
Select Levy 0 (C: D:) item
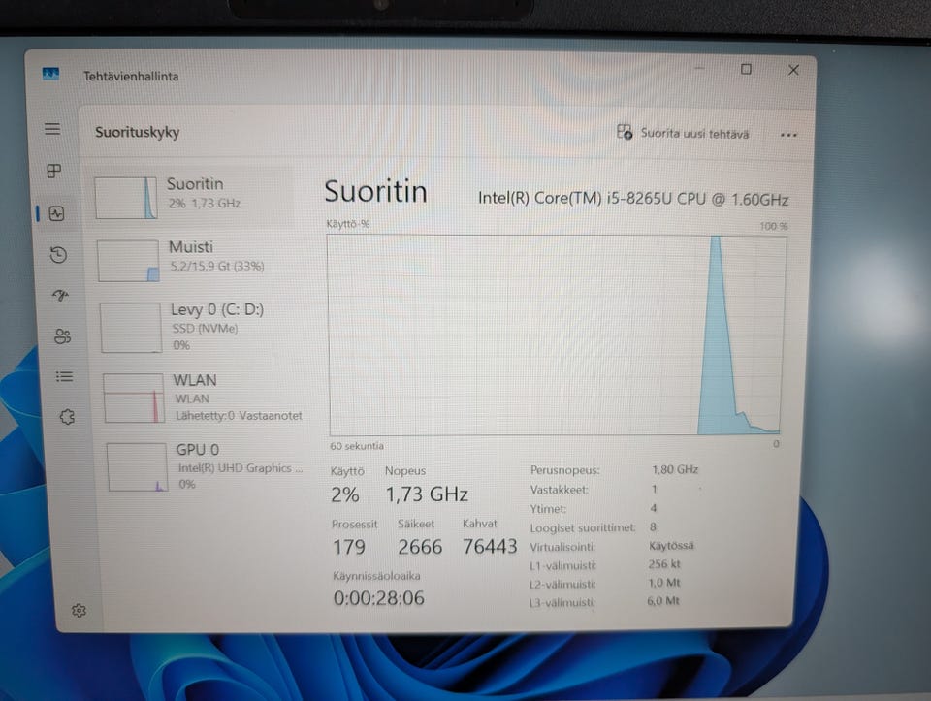(x=198, y=327)
